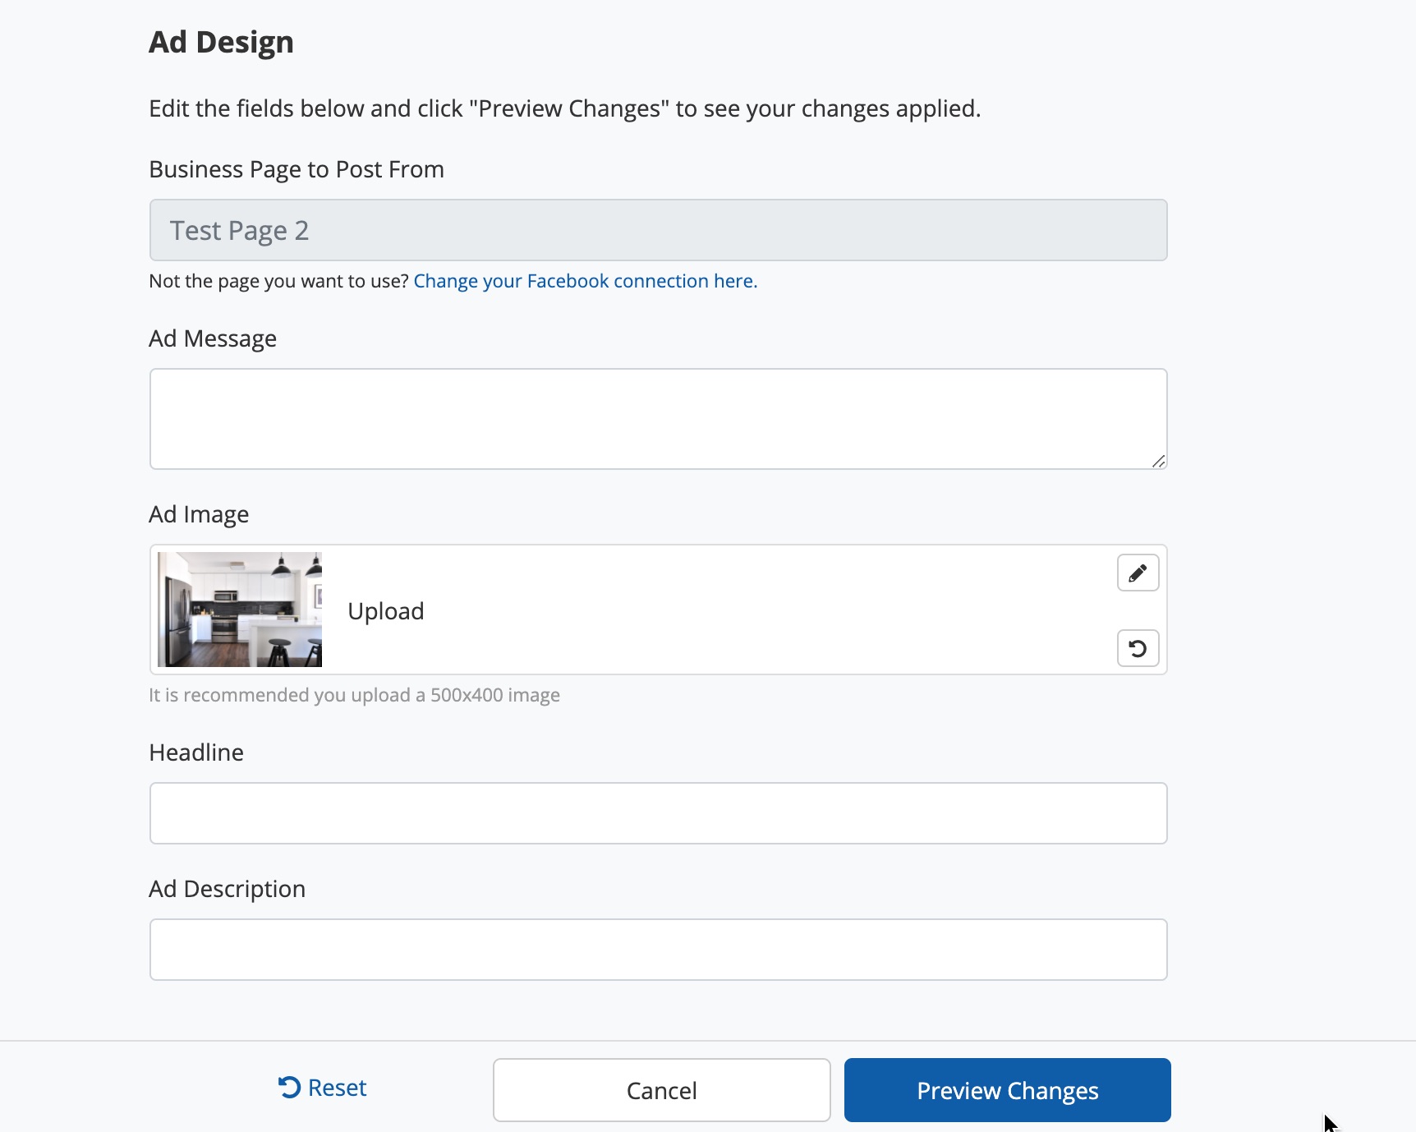Click the revert image circular arrow icon
Viewport: 1416px width, 1132px height.
point(1138,648)
